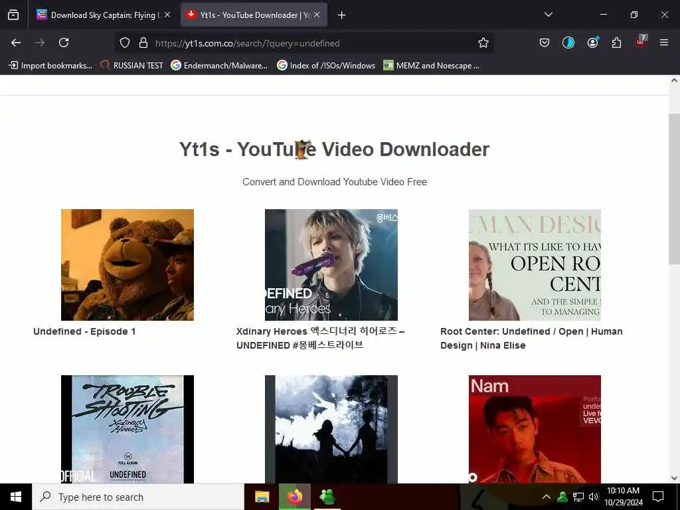Open tracking protection shield icon
680x510 pixels.
tap(125, 42)
